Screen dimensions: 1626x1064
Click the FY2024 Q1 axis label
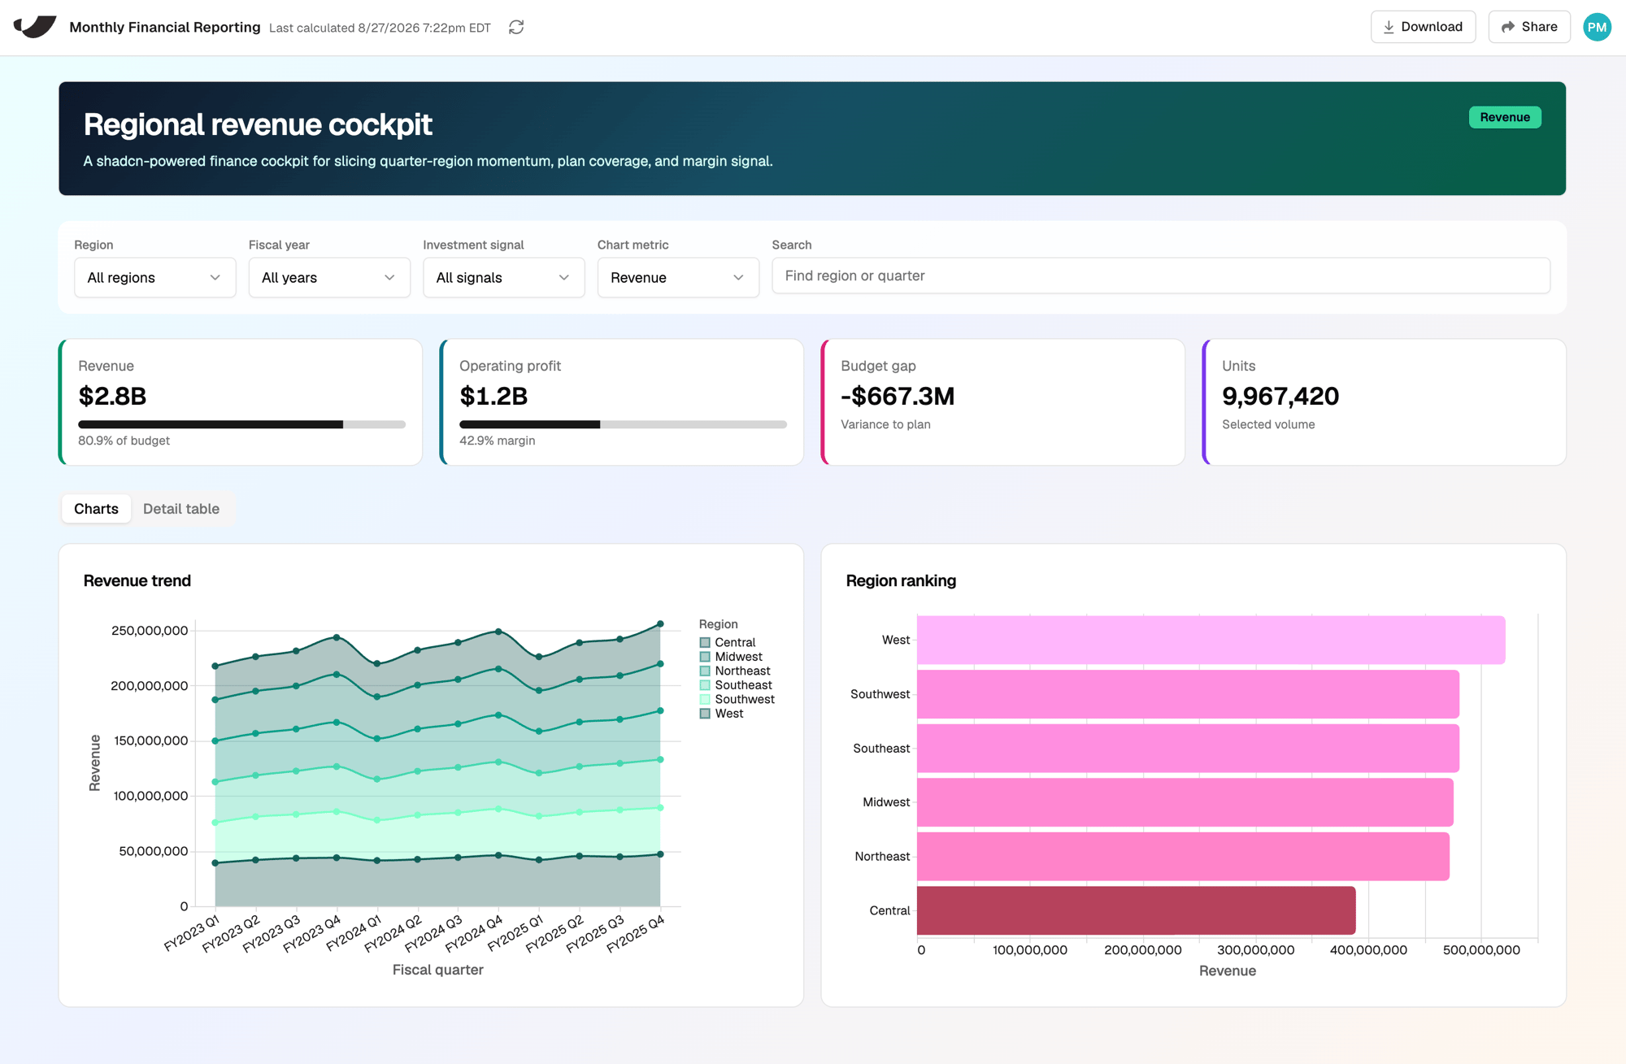pyautogui.click(x=354, y=933)
